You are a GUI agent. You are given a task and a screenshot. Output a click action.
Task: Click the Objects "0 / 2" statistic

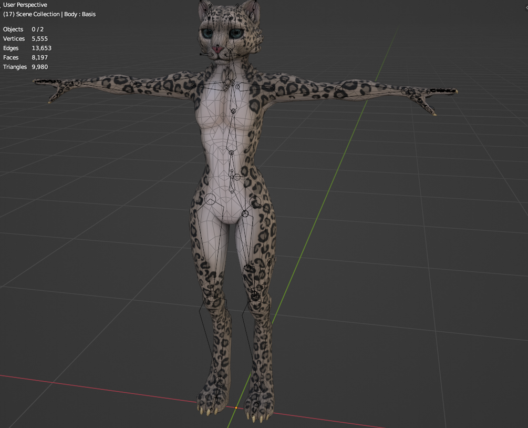(x=38, y=29)
